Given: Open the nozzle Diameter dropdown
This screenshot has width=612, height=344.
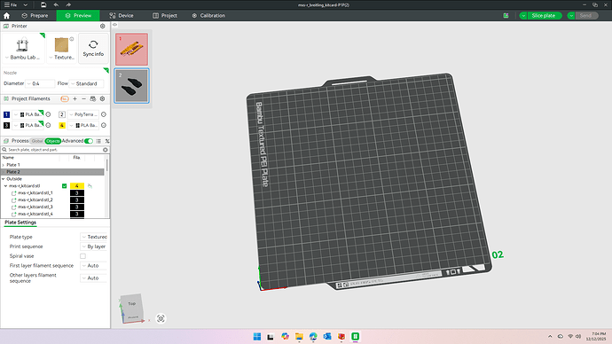Looking at the screenshot, I should (x=40, y=83).
